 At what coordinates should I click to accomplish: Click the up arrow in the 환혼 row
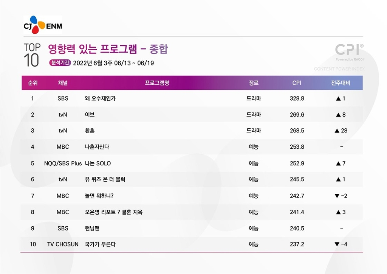[x=337, y=131]
